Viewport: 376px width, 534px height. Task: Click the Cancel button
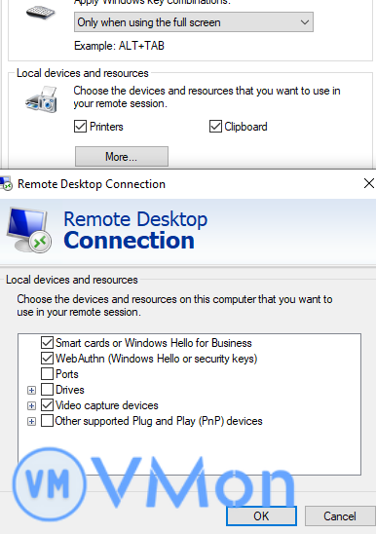point(340,515)
